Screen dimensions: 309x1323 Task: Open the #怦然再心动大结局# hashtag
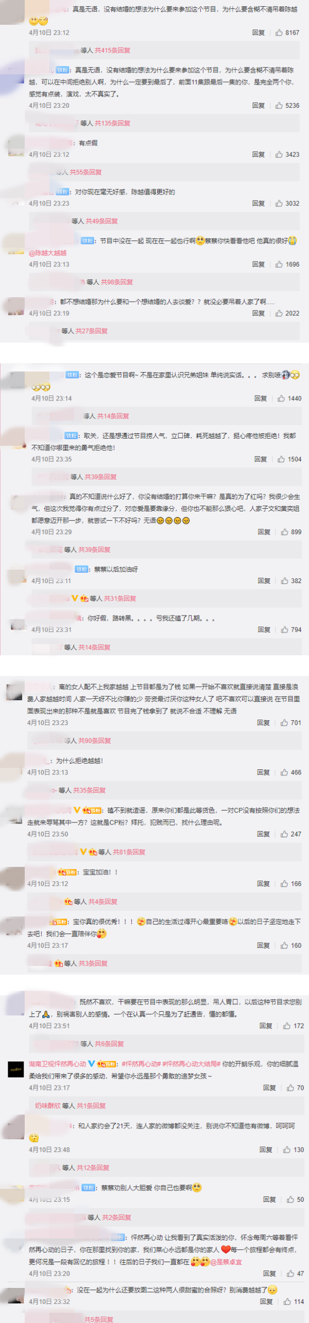click(191, 1064)
